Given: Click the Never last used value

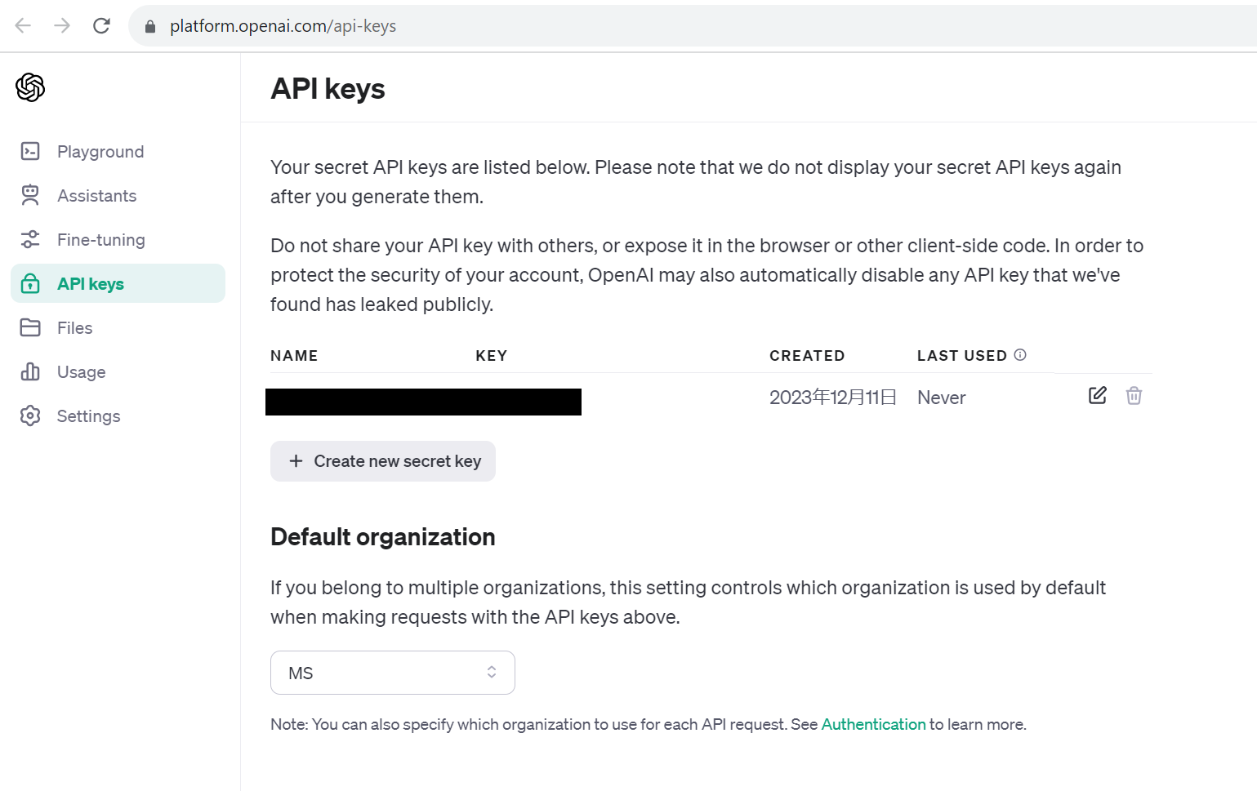Looking at the screenshot, I should (x=941, y=398).
